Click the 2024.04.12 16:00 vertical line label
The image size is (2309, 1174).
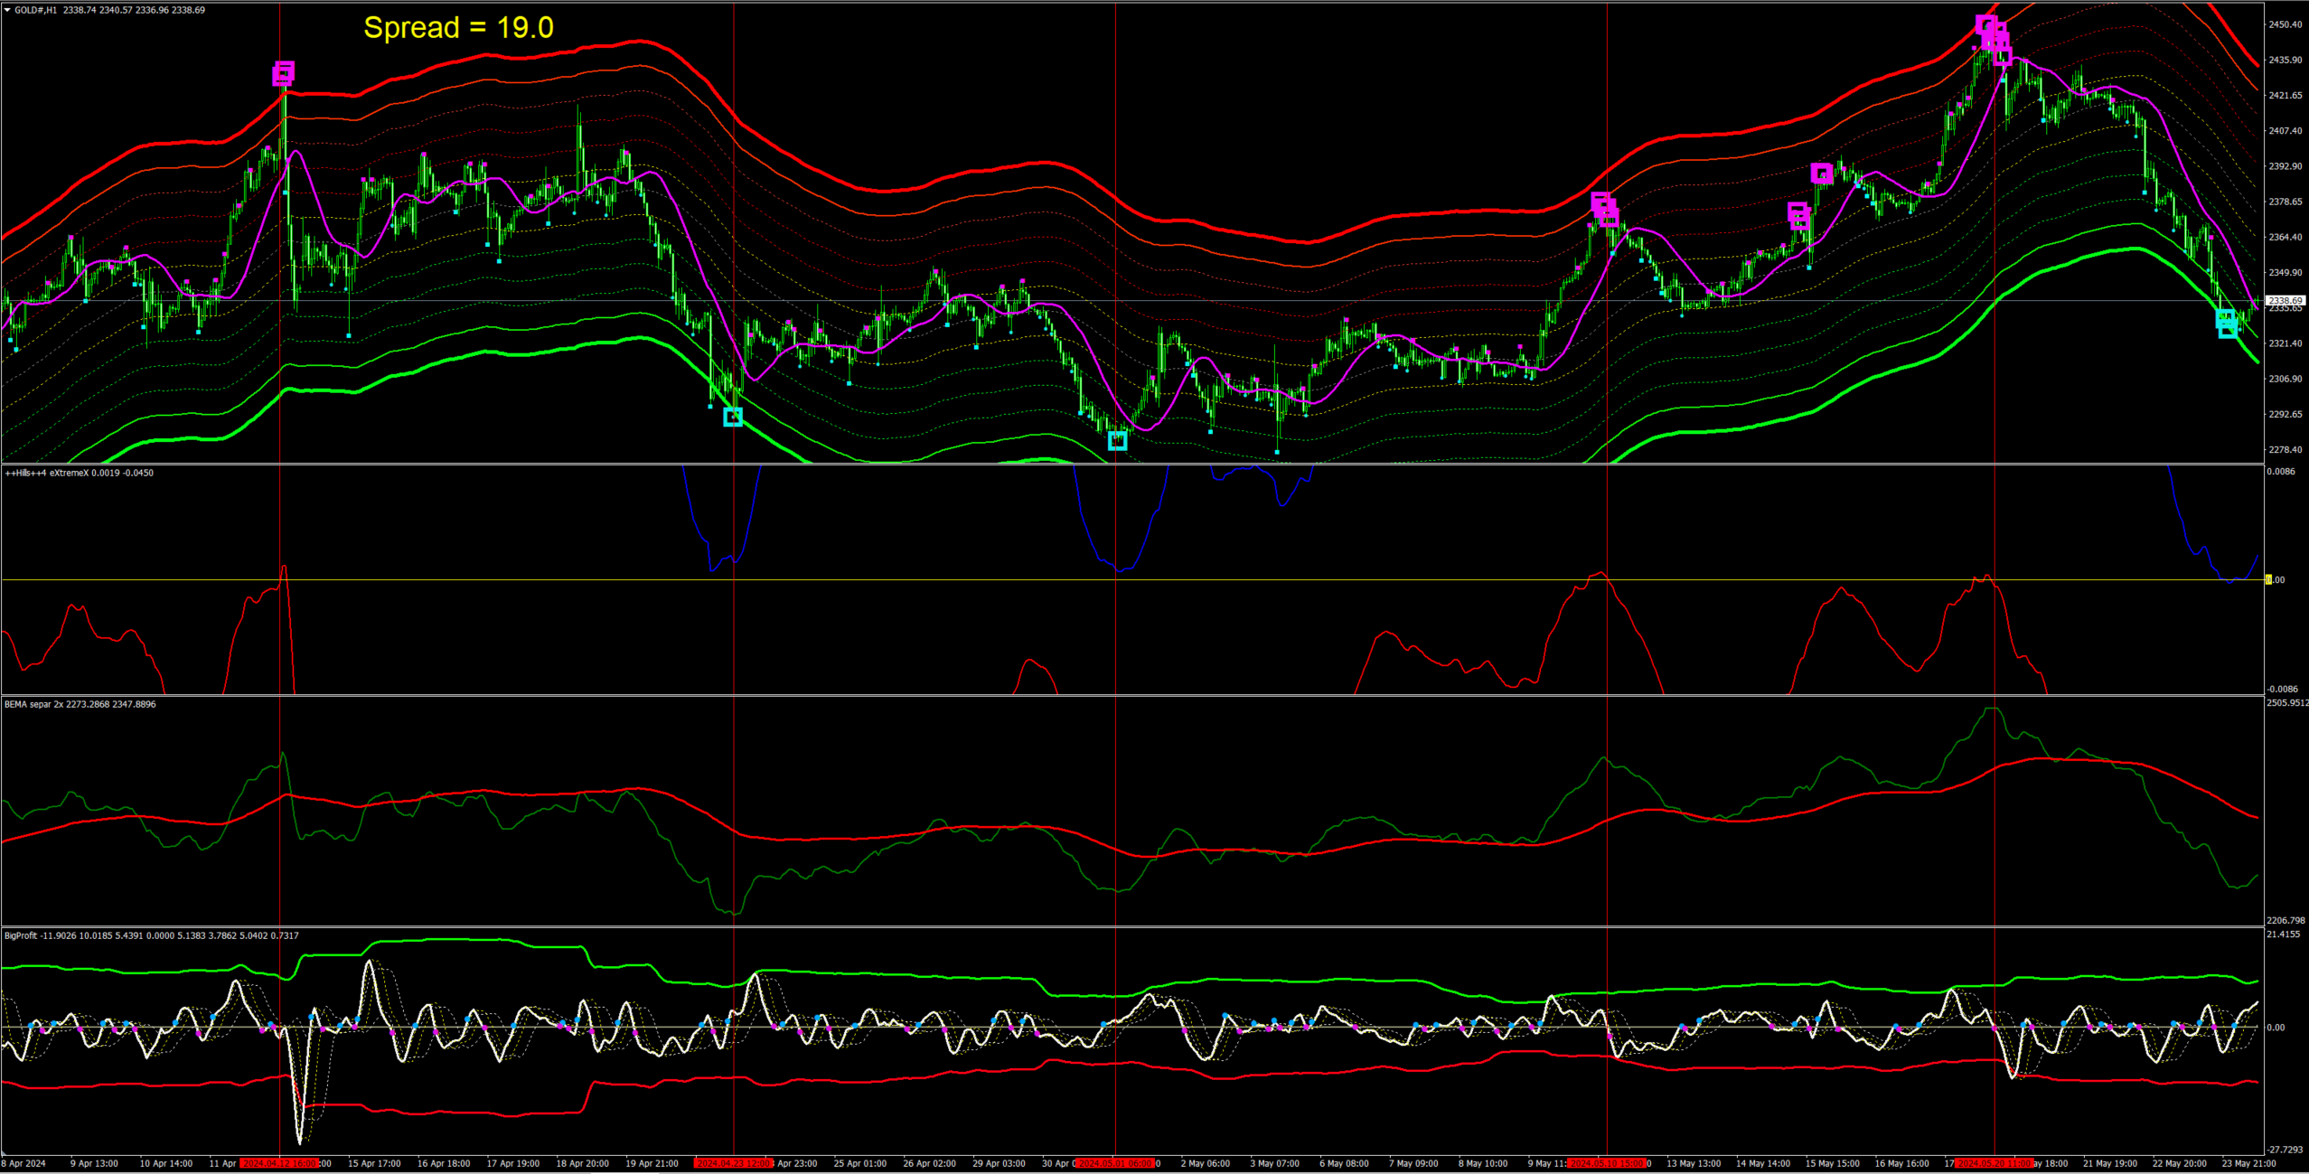(278, 1163)
